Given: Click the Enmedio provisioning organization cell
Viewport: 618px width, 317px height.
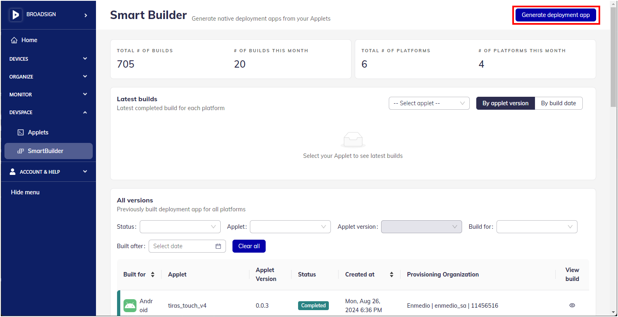Looking at the screenshot, I should tap(452, 306).
